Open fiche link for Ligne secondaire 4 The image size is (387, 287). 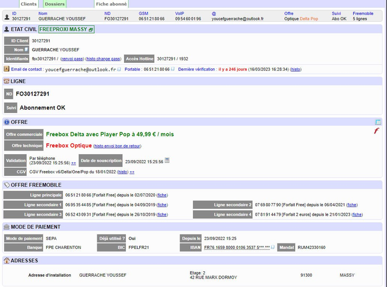point(357,214)
